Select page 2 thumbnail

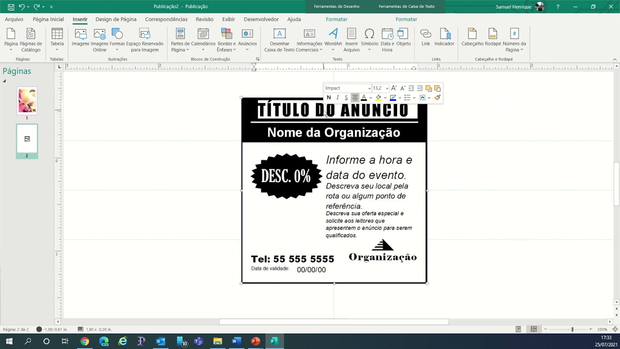[27, 139]
